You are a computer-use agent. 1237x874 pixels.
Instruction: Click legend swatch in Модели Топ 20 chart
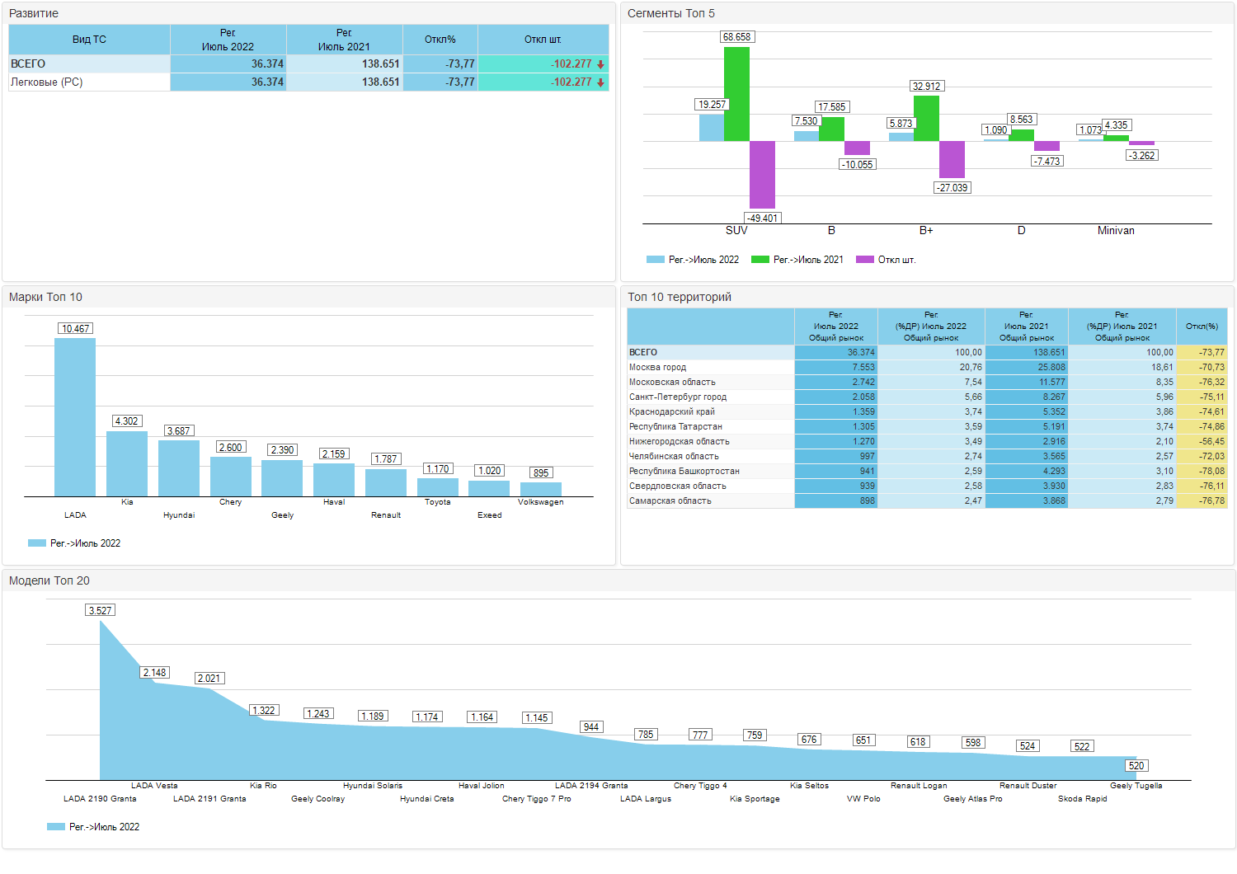[56, 827]
